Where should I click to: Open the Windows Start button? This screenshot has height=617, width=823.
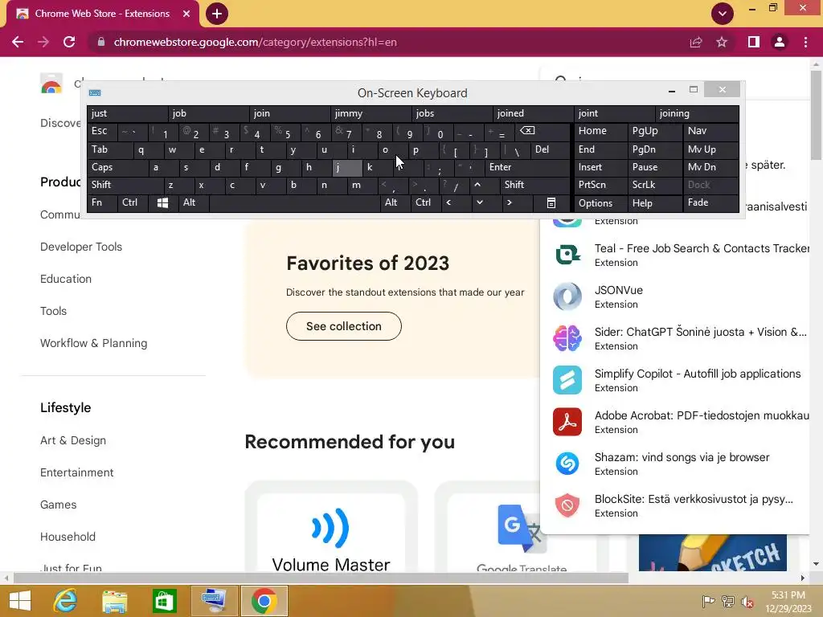point(20,601)
